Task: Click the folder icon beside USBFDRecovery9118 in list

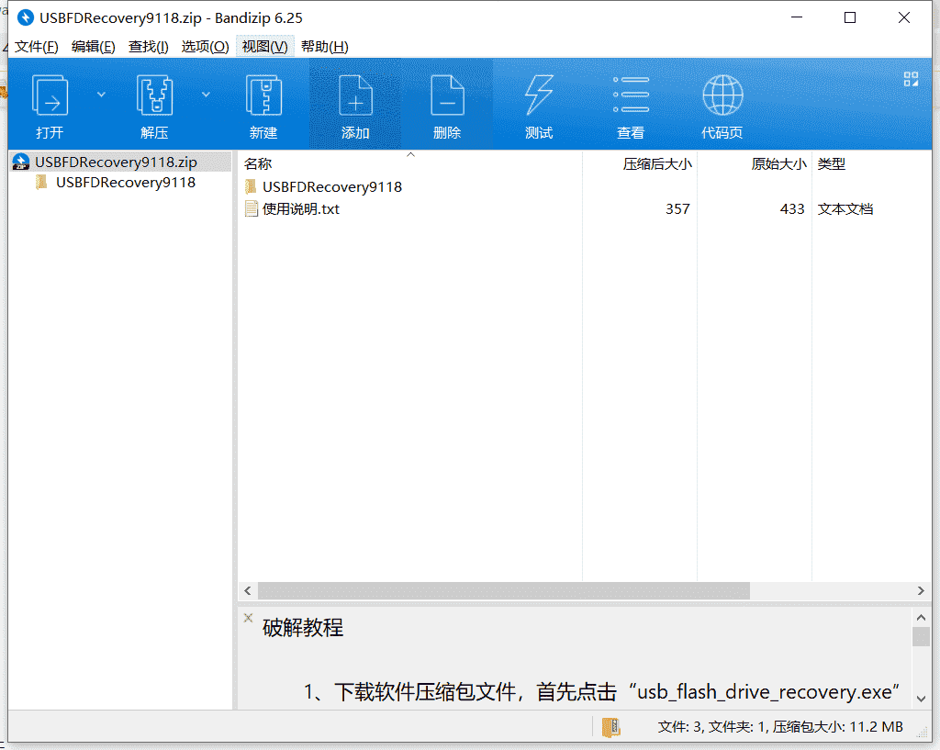Action: click(x=252, y=186)
